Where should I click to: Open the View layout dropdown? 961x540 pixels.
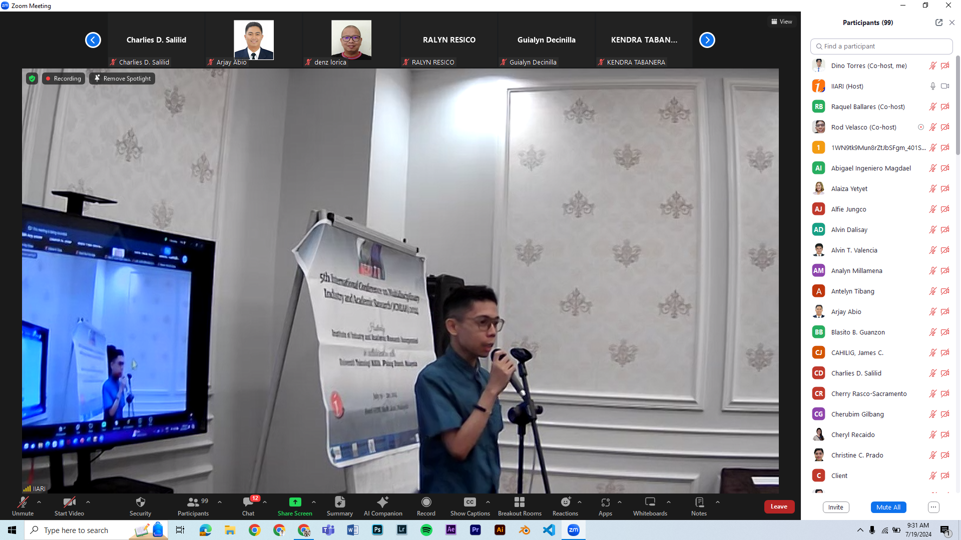781,21
